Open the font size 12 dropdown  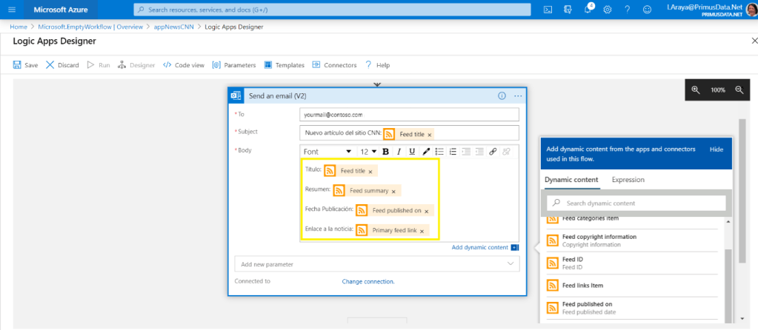[368, 152]
